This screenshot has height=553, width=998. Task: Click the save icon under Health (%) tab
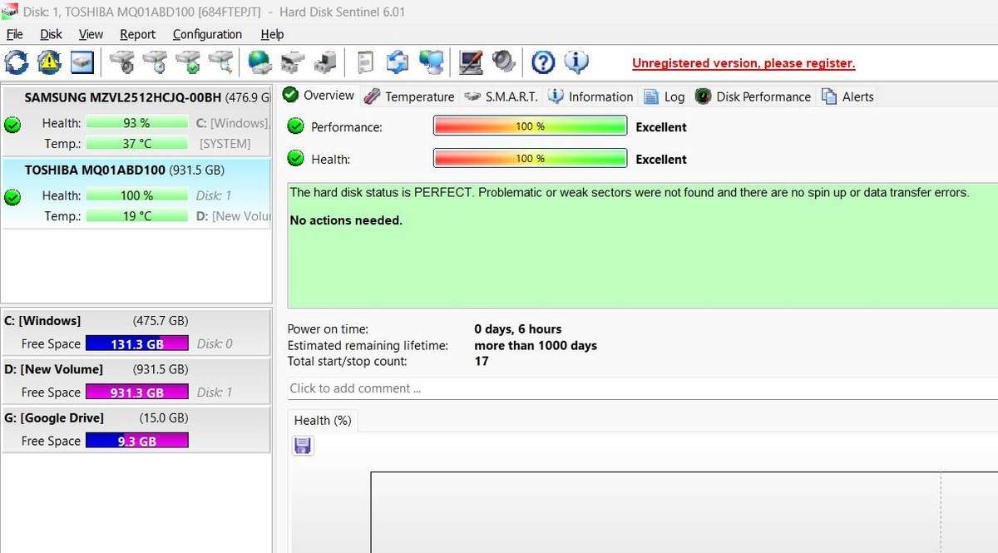(303, 446)
